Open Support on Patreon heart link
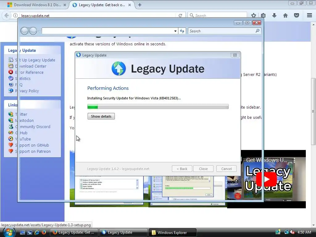Viewport: 316px width, 237px height. pos(33,151)
